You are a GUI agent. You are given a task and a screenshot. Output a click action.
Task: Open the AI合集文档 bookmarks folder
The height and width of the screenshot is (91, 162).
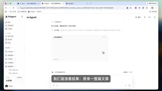[x=22, y=12]
